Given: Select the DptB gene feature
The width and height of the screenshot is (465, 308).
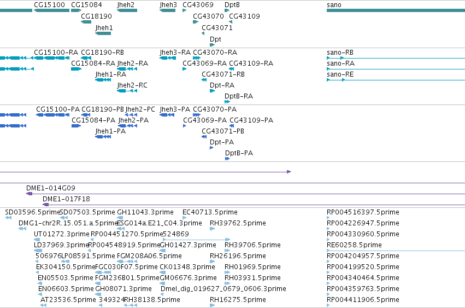Looking at the screenshot, I should point(227,10).
